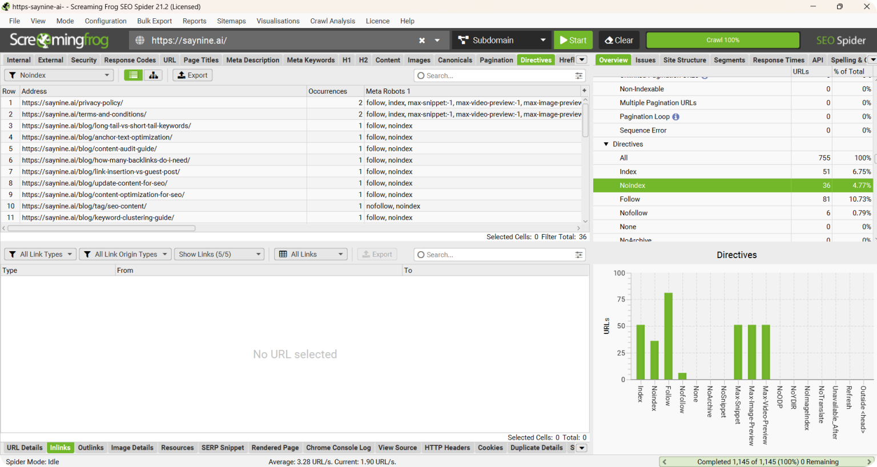Switch to the Canonicals tab
The image size is (877, 467).
click(x=455, y=60)
